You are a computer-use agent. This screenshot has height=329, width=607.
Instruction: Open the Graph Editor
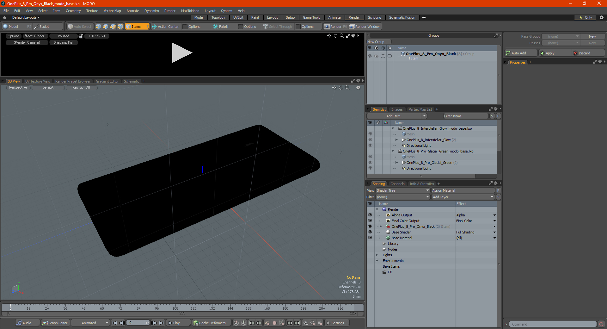click(x=55, y=323)
